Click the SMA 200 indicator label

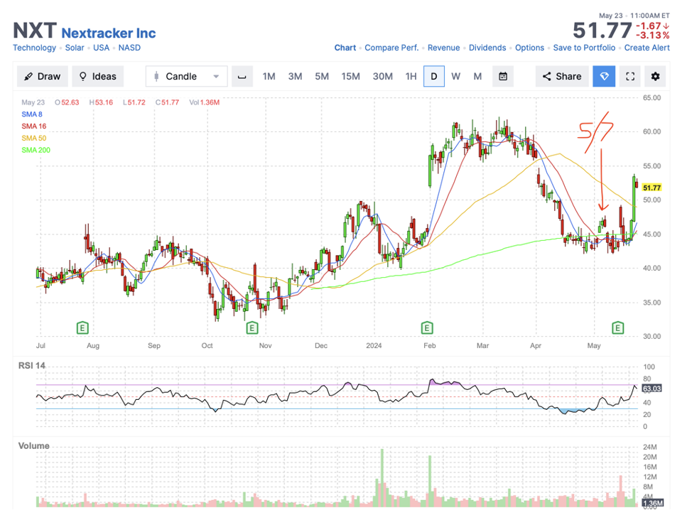[x=36, y=150]
